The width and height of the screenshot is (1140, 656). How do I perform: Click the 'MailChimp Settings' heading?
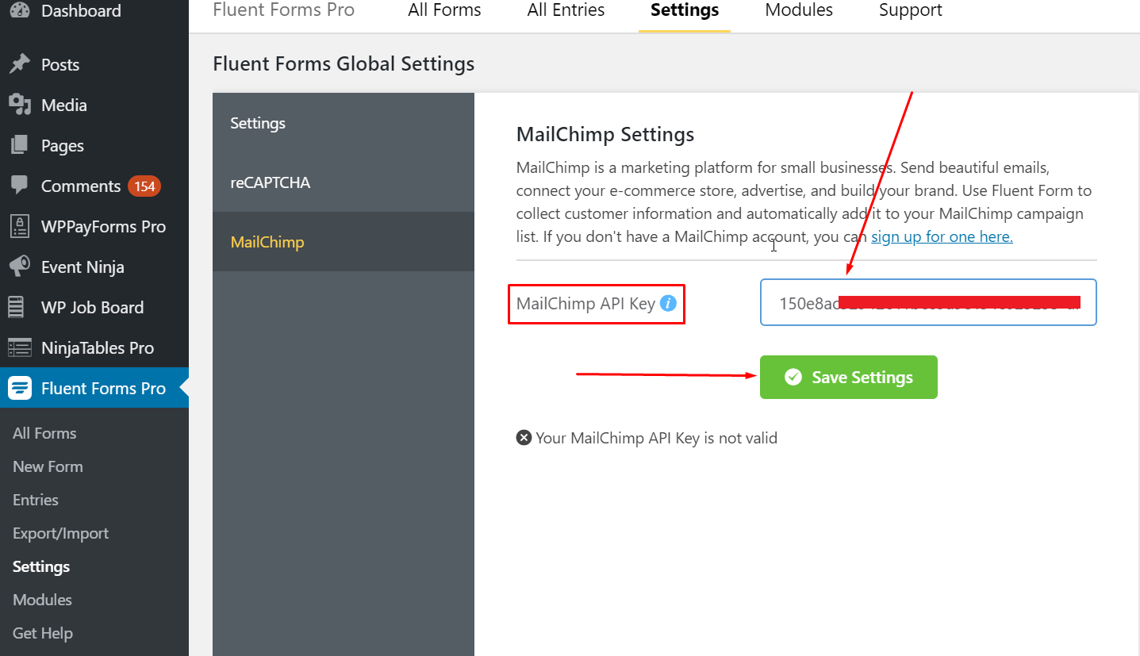click(605, 135)
